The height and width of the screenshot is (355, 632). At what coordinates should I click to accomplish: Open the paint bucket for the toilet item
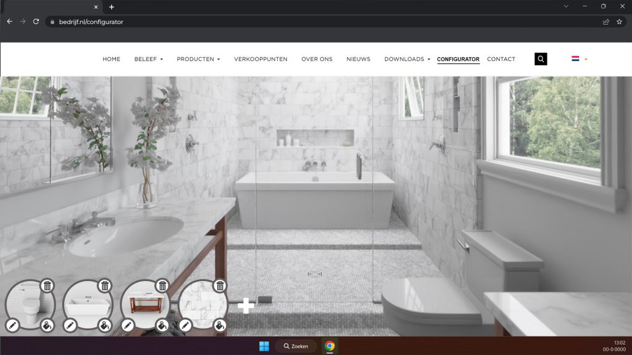(x=47, y=325)
